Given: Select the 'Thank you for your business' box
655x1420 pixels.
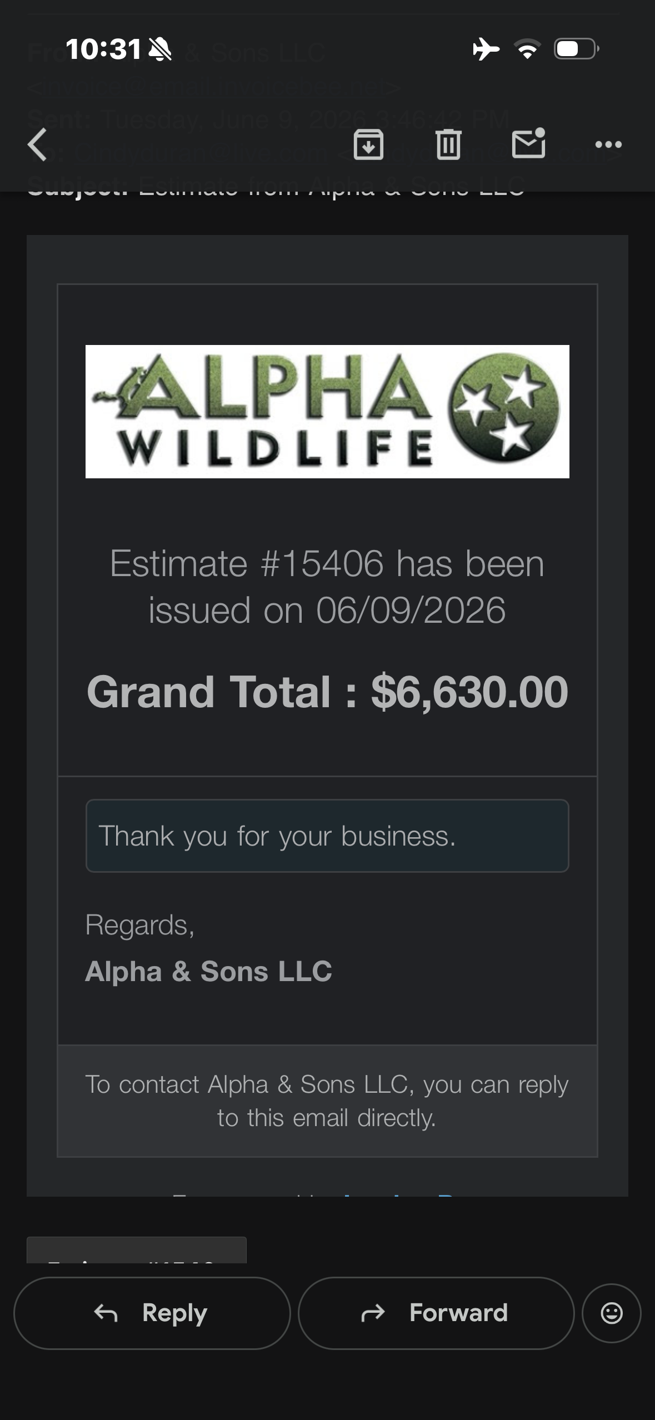Looking at the screenshot, I should tap(327, 836).
